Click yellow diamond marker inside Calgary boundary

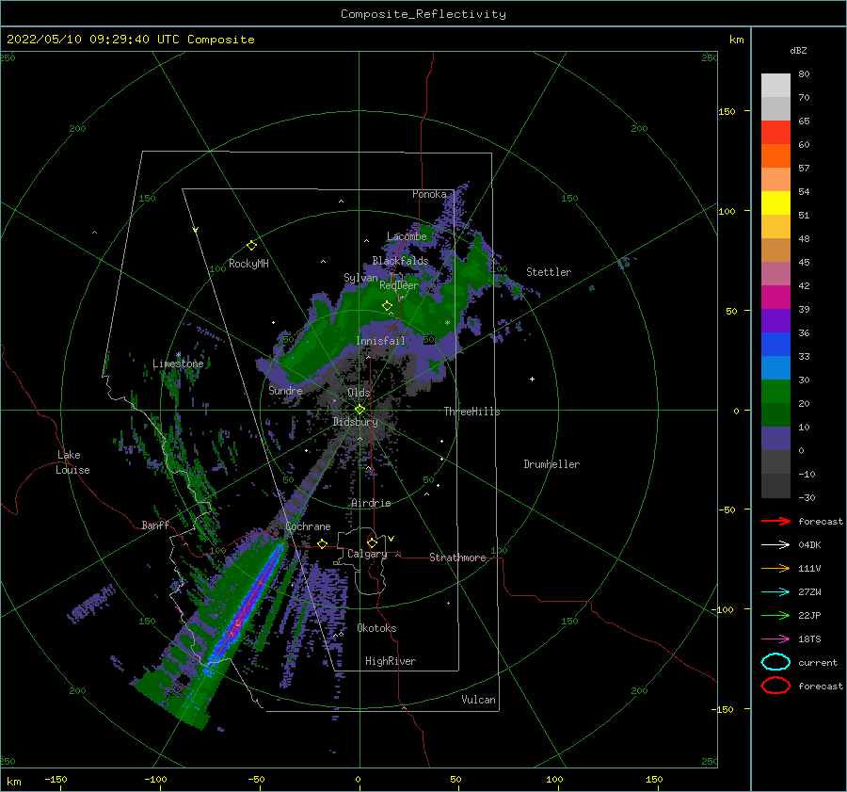372,542
